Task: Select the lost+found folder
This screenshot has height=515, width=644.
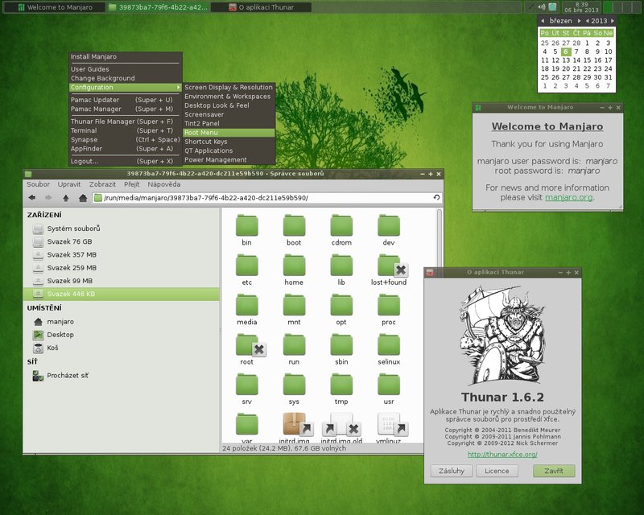Action: point(390,265)
